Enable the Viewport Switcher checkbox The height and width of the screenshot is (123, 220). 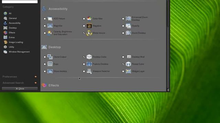pos(84,71)
